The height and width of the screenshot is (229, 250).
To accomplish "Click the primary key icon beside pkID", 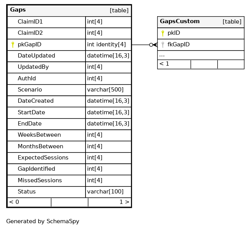I will click(x=163, y=33).
